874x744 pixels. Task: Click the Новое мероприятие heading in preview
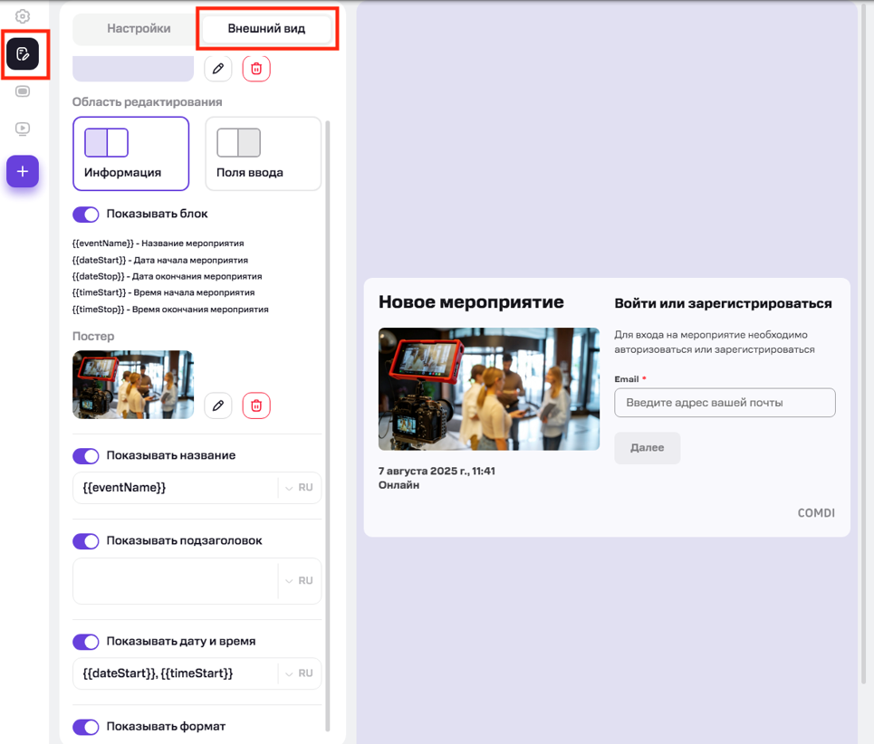[x=471, y=301]
